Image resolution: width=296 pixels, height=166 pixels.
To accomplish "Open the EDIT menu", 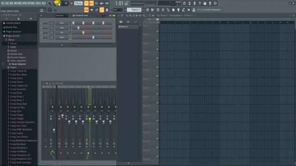I will coord(7,3).
